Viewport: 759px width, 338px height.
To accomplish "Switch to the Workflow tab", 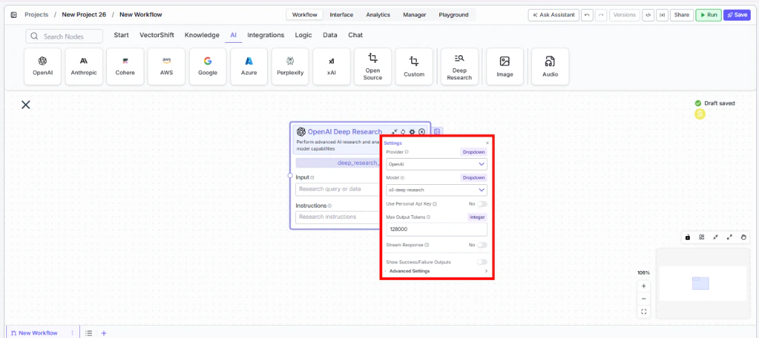I will [x=305, y=15].
